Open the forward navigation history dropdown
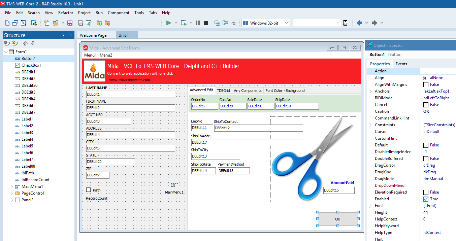The width and height of the screenshot is (456, 241). [x=382, y=23]
